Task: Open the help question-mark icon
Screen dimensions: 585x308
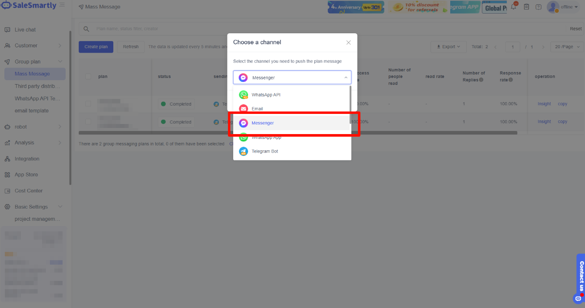Action: (538, 7)
